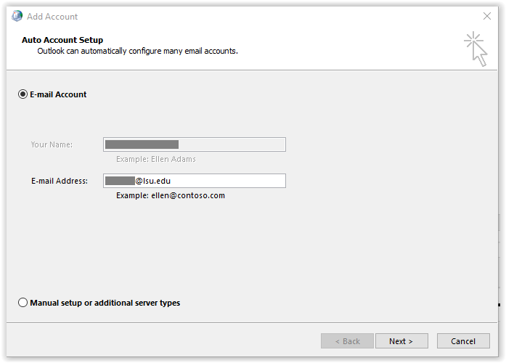Screen dimensions: 506x363
Task: Cancel the Add Account dialog
Action: coord(463,341)
